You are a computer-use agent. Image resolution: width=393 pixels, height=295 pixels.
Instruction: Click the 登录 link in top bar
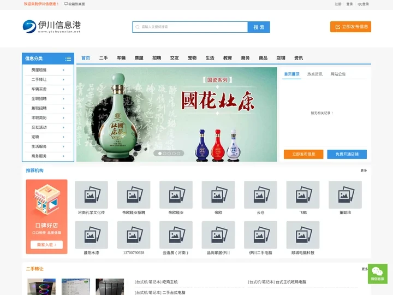coord(350,4)
